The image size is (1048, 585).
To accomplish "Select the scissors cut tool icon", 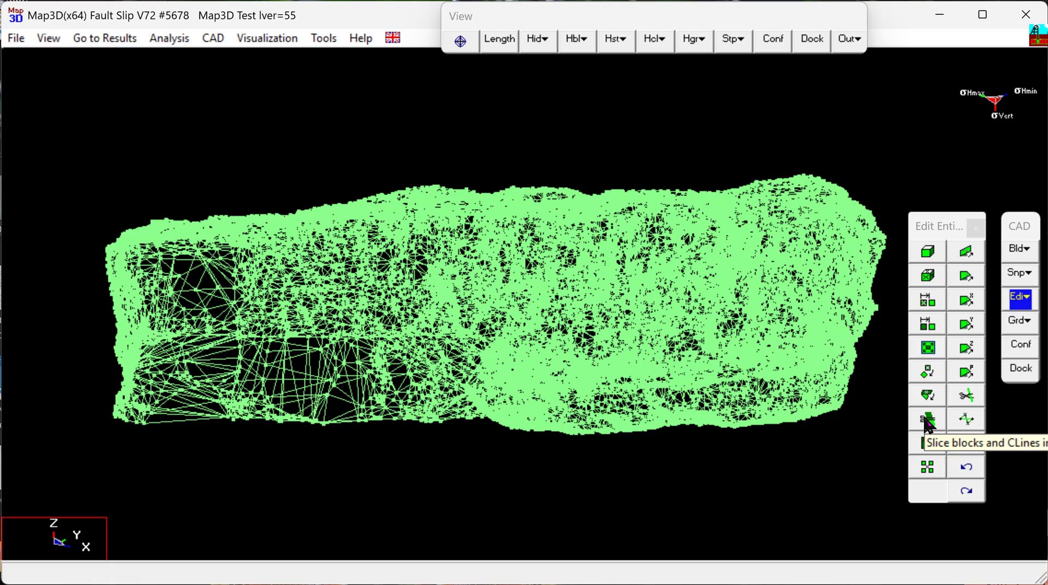I will [x=966, y=396].
